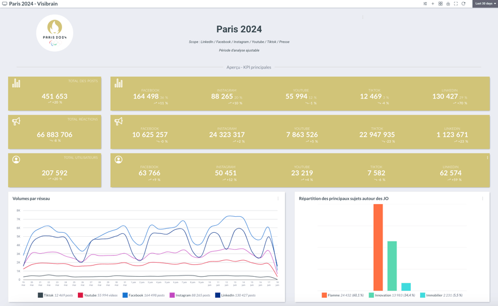This screenshot has height=306, width=498.
Task: Click Youtube users value 23 219
Action: [302, 173]
